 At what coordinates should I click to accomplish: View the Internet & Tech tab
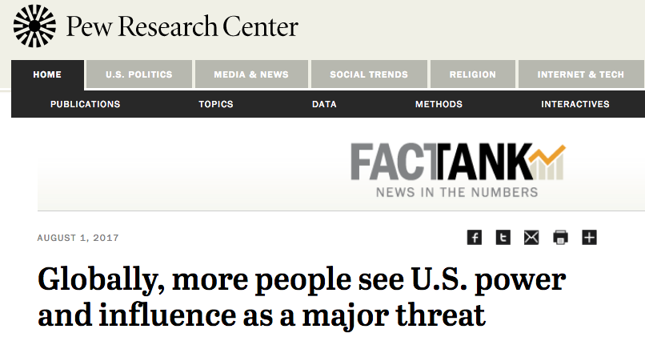[580, 74]
